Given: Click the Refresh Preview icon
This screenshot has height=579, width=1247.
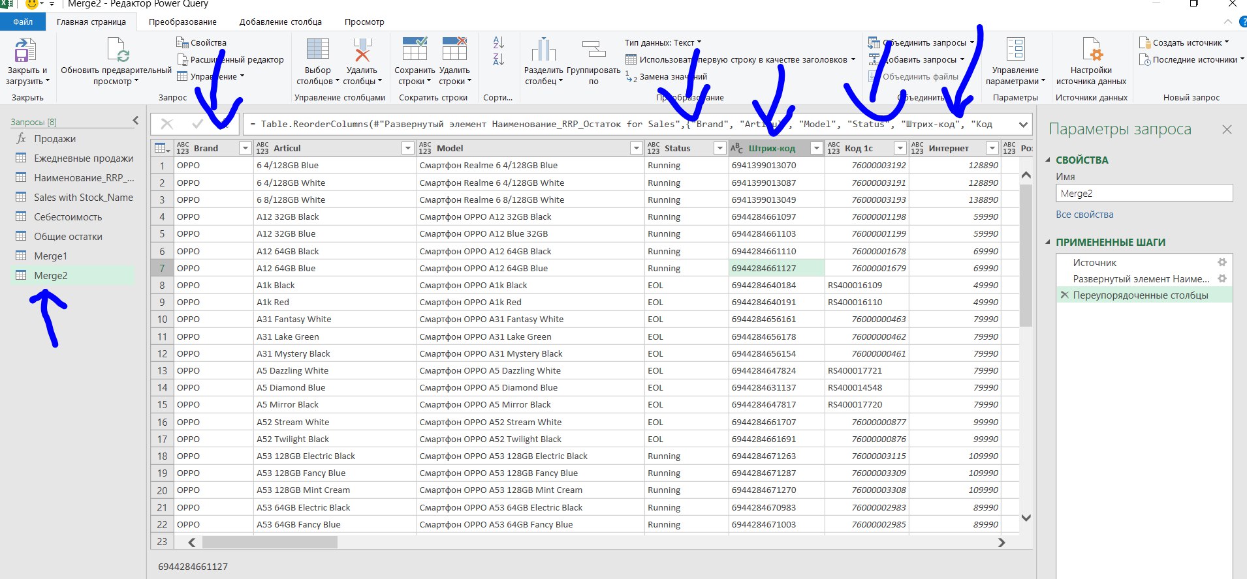Looking at the screenshot, I should pyautogui.click(x=117, y=50).
